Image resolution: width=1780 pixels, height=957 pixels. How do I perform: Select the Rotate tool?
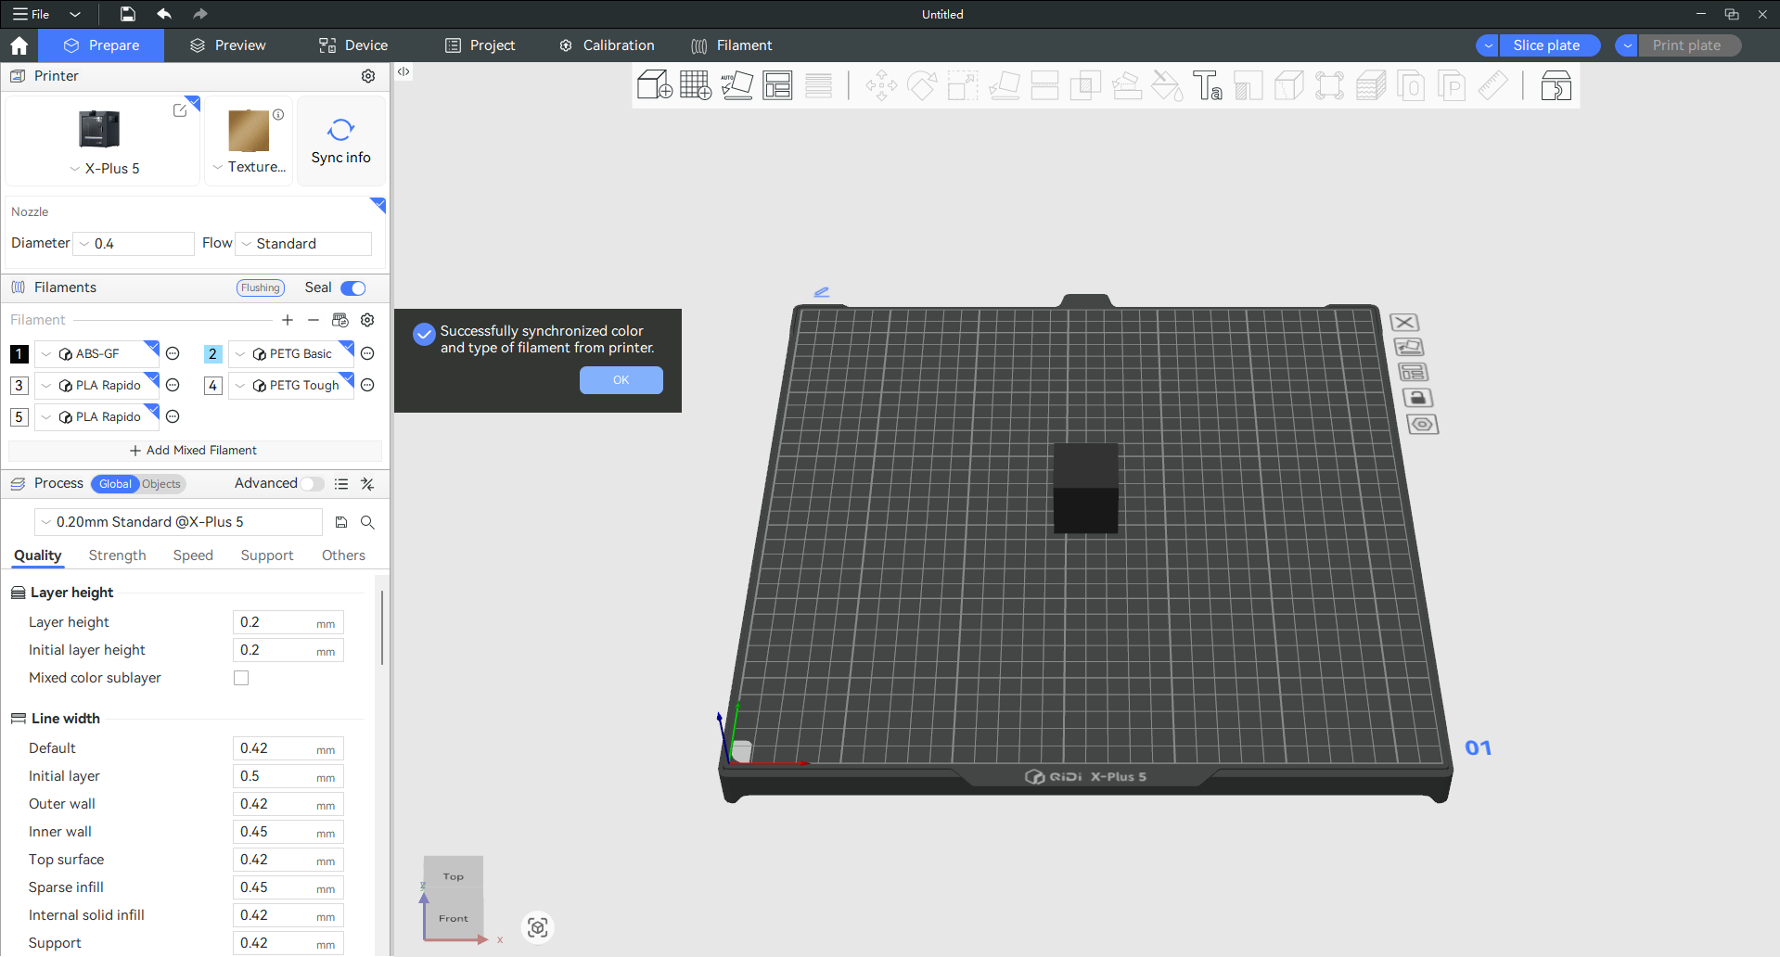922,86
